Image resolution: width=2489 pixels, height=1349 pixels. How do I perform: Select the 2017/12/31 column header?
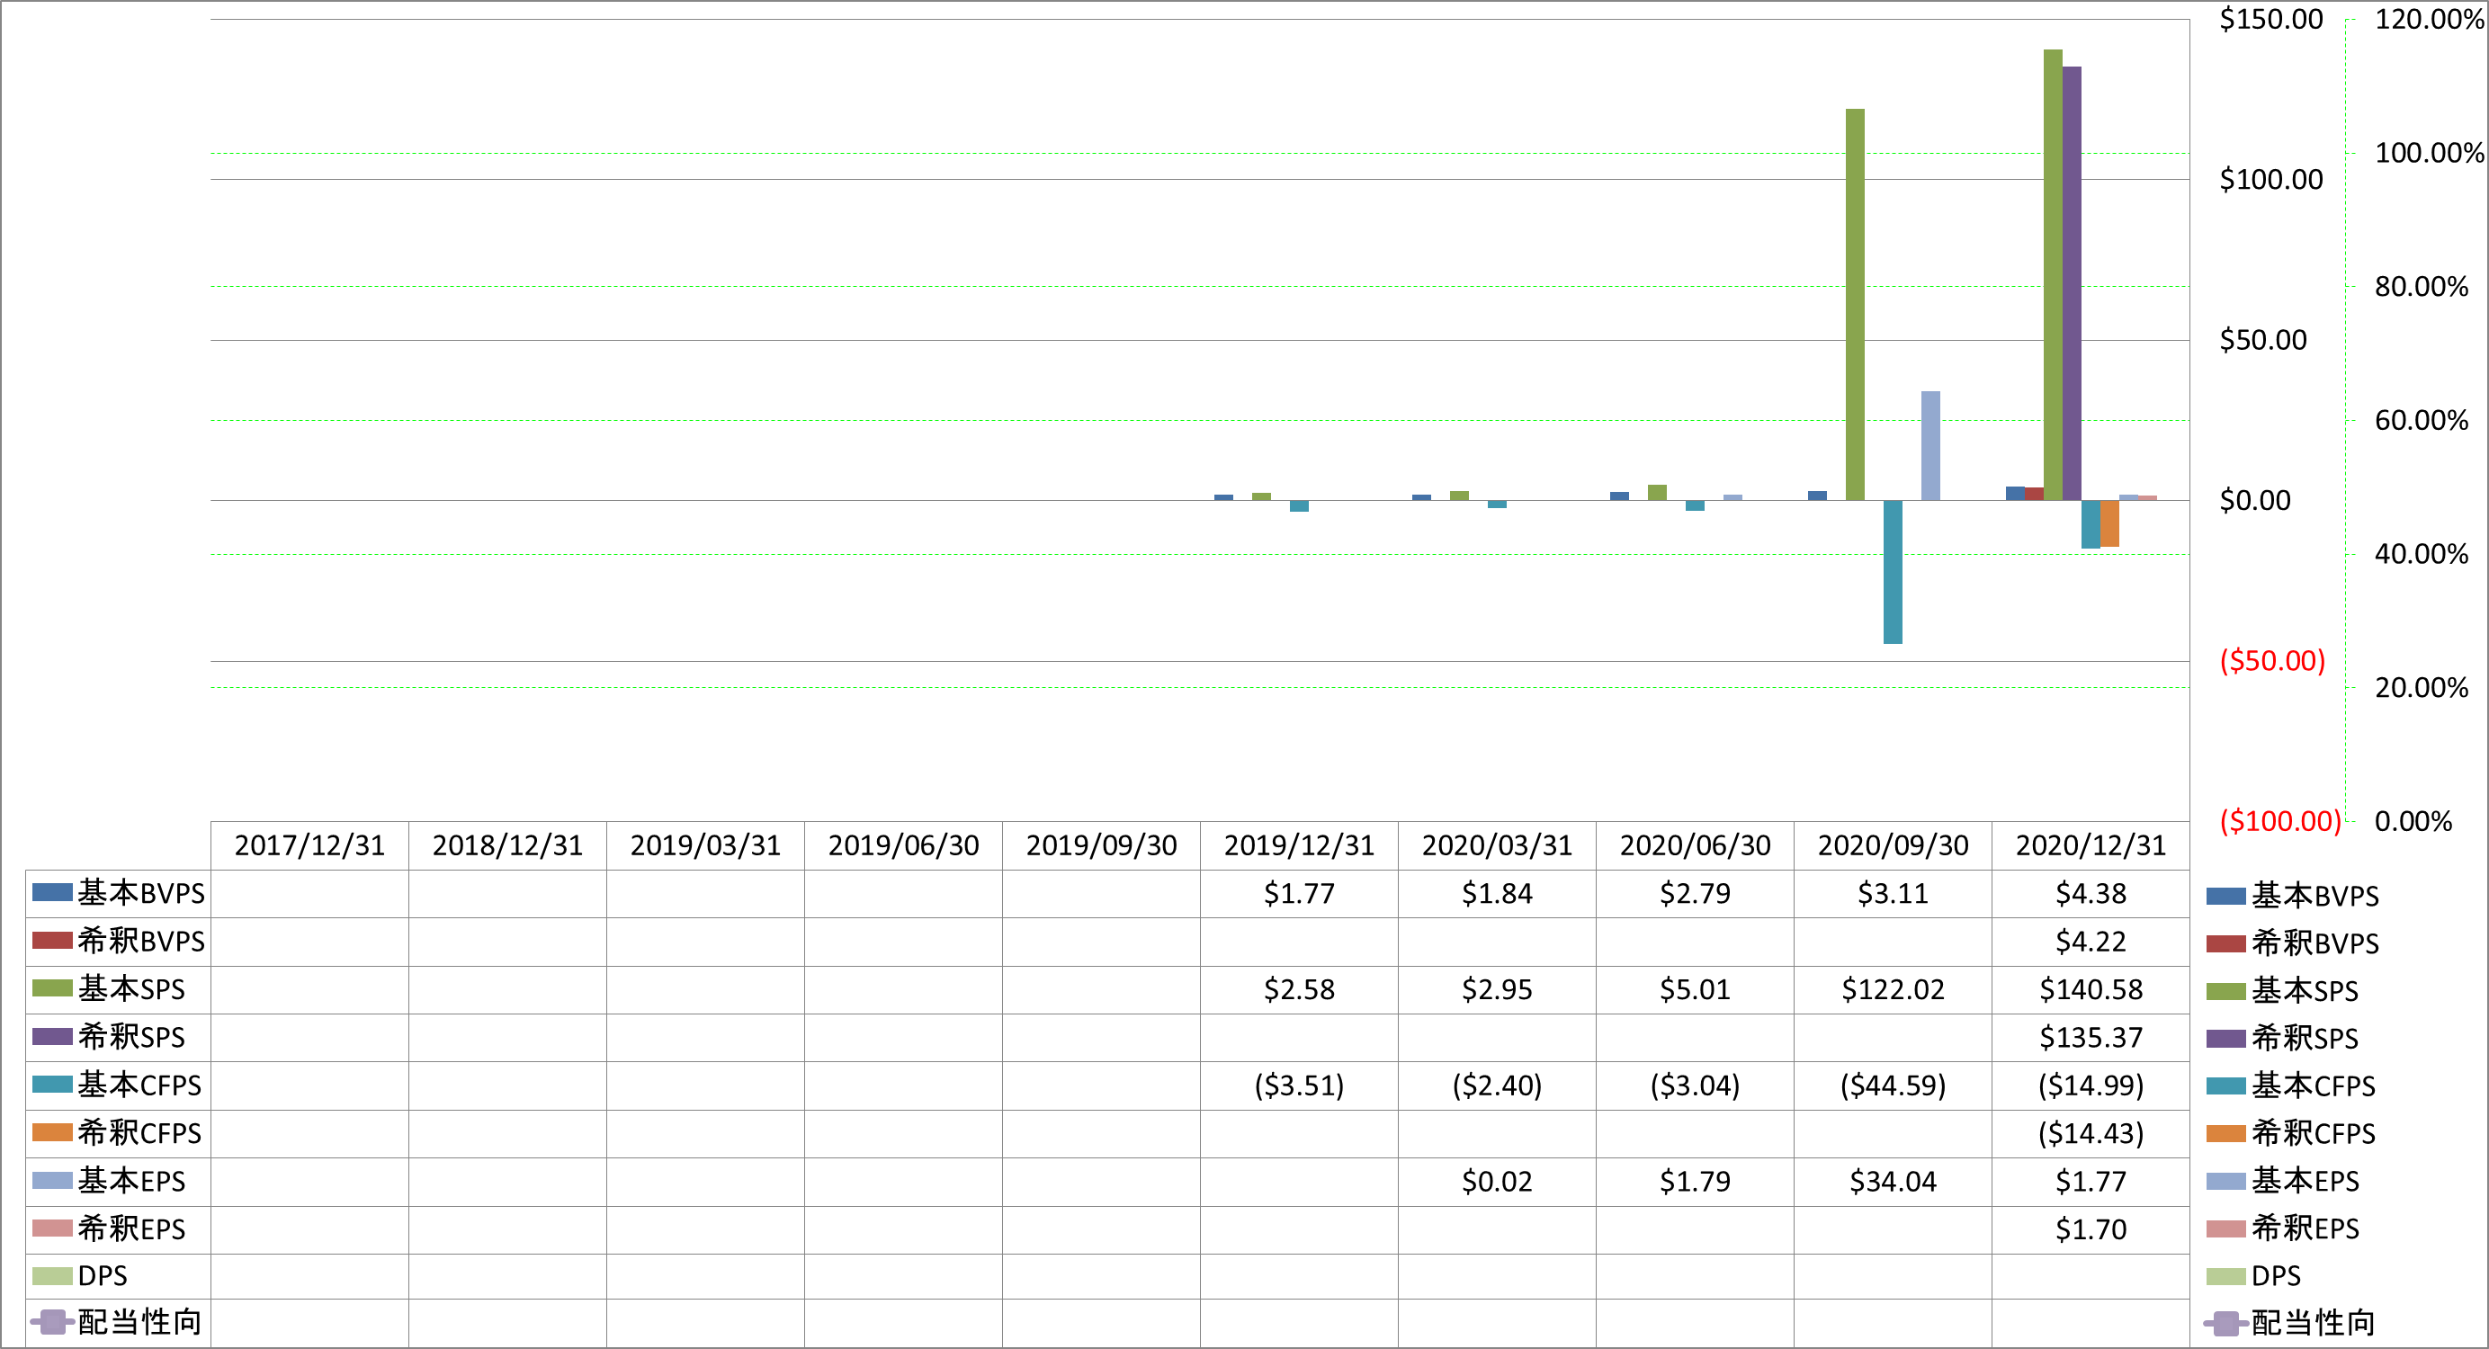coord(310,845)
